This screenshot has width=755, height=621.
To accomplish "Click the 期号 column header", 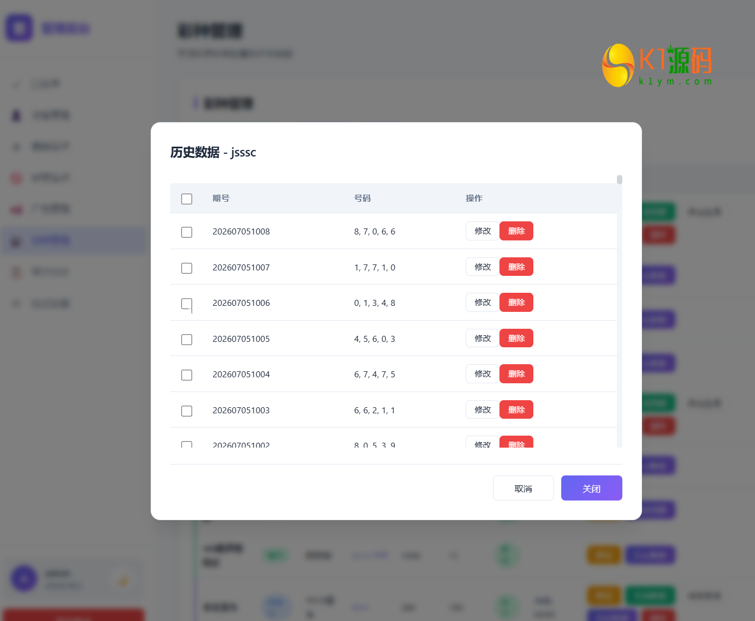I will pos(221,198).
